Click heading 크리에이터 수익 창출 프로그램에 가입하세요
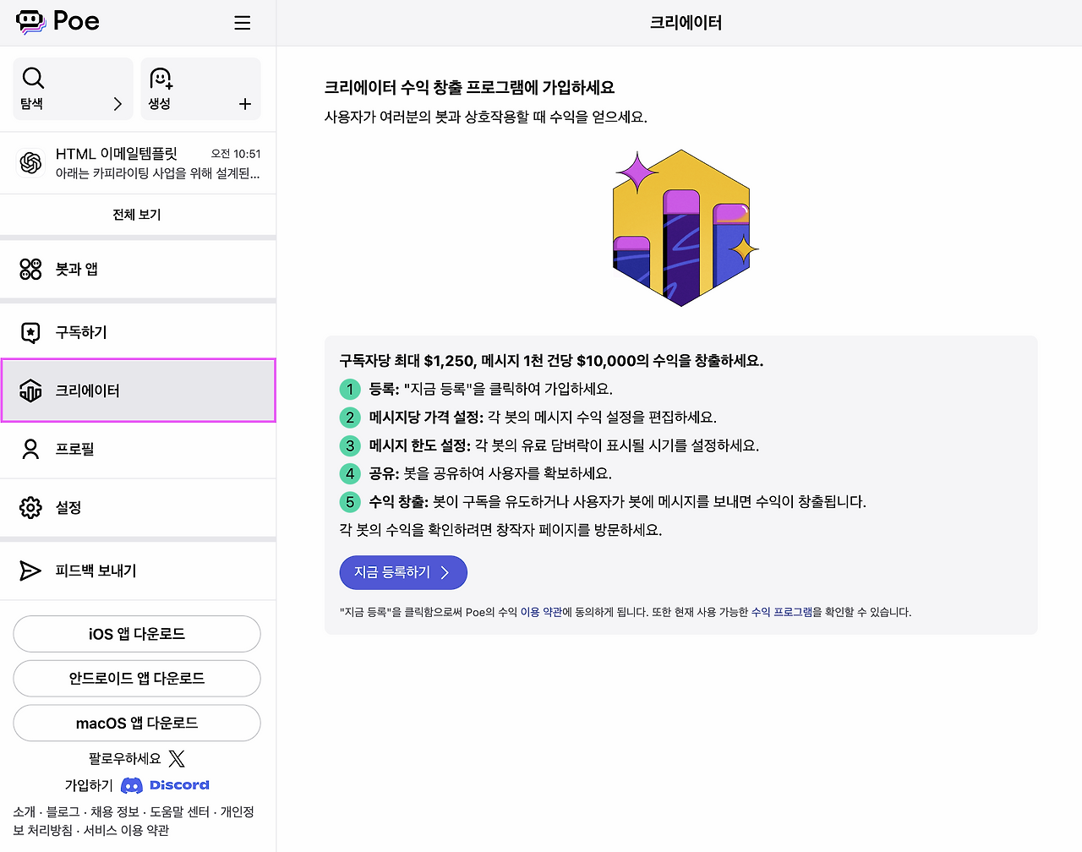Viewport: 1082px width, 852px height. (470, 87)
